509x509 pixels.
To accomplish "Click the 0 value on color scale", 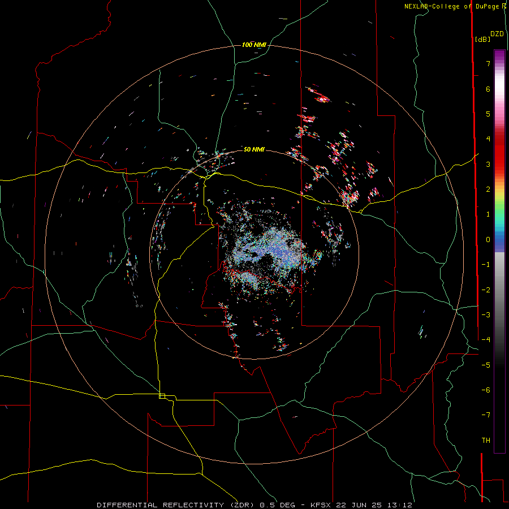I will (x=488, y=240).
